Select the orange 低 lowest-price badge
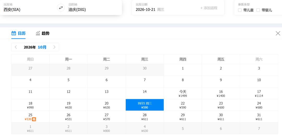 point(34,119)
